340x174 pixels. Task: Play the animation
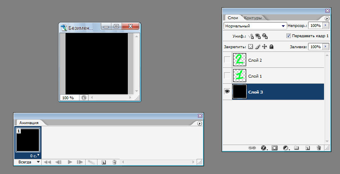tap(70, 162)
